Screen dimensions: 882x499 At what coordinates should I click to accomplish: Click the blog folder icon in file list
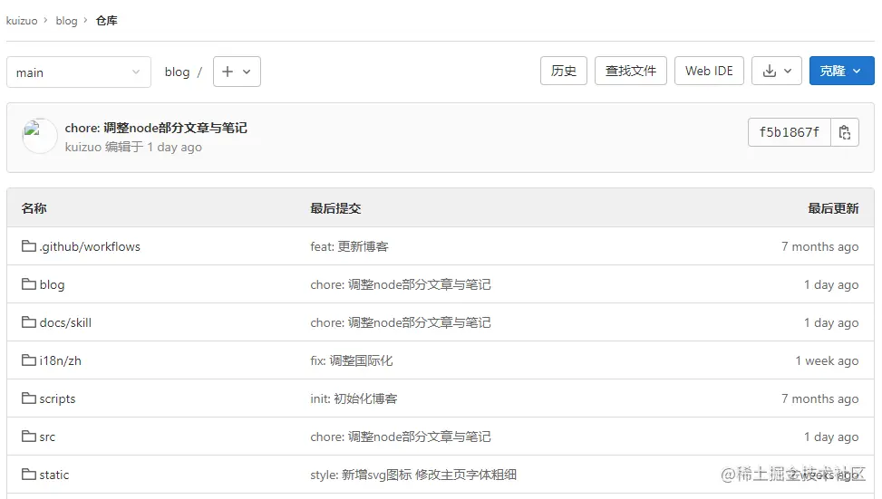[x=29, y=284]
